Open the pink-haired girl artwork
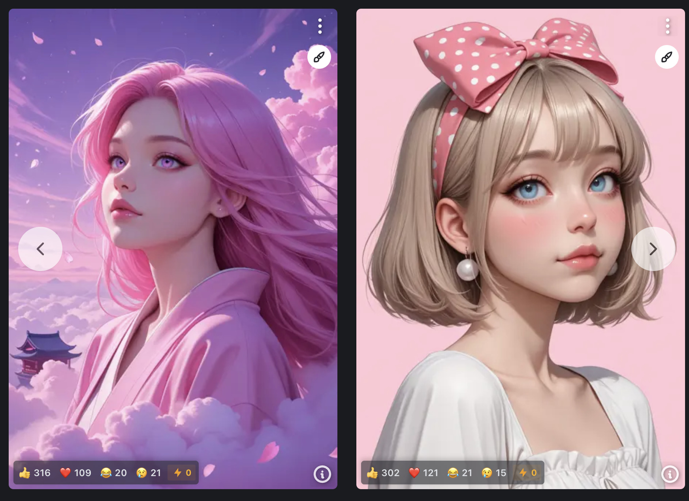 (x=173, y=249)
